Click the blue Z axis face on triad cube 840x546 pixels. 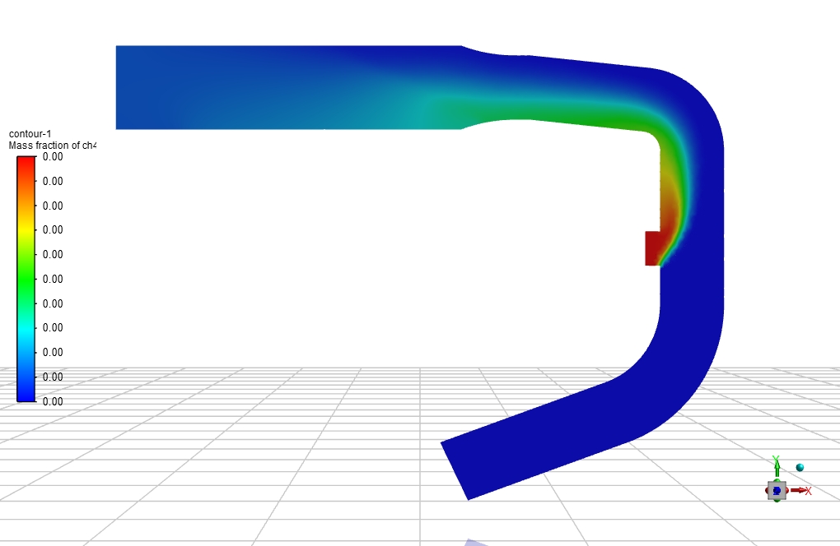(x=777, y=491)
